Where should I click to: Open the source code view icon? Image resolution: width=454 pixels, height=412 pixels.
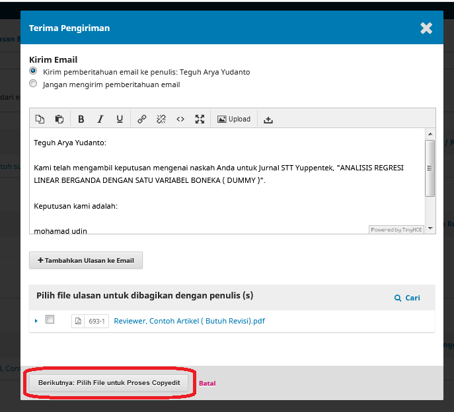tap(180, 120)
